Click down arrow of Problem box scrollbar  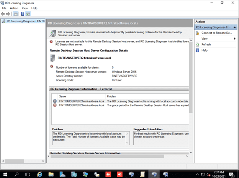point(128,143)
